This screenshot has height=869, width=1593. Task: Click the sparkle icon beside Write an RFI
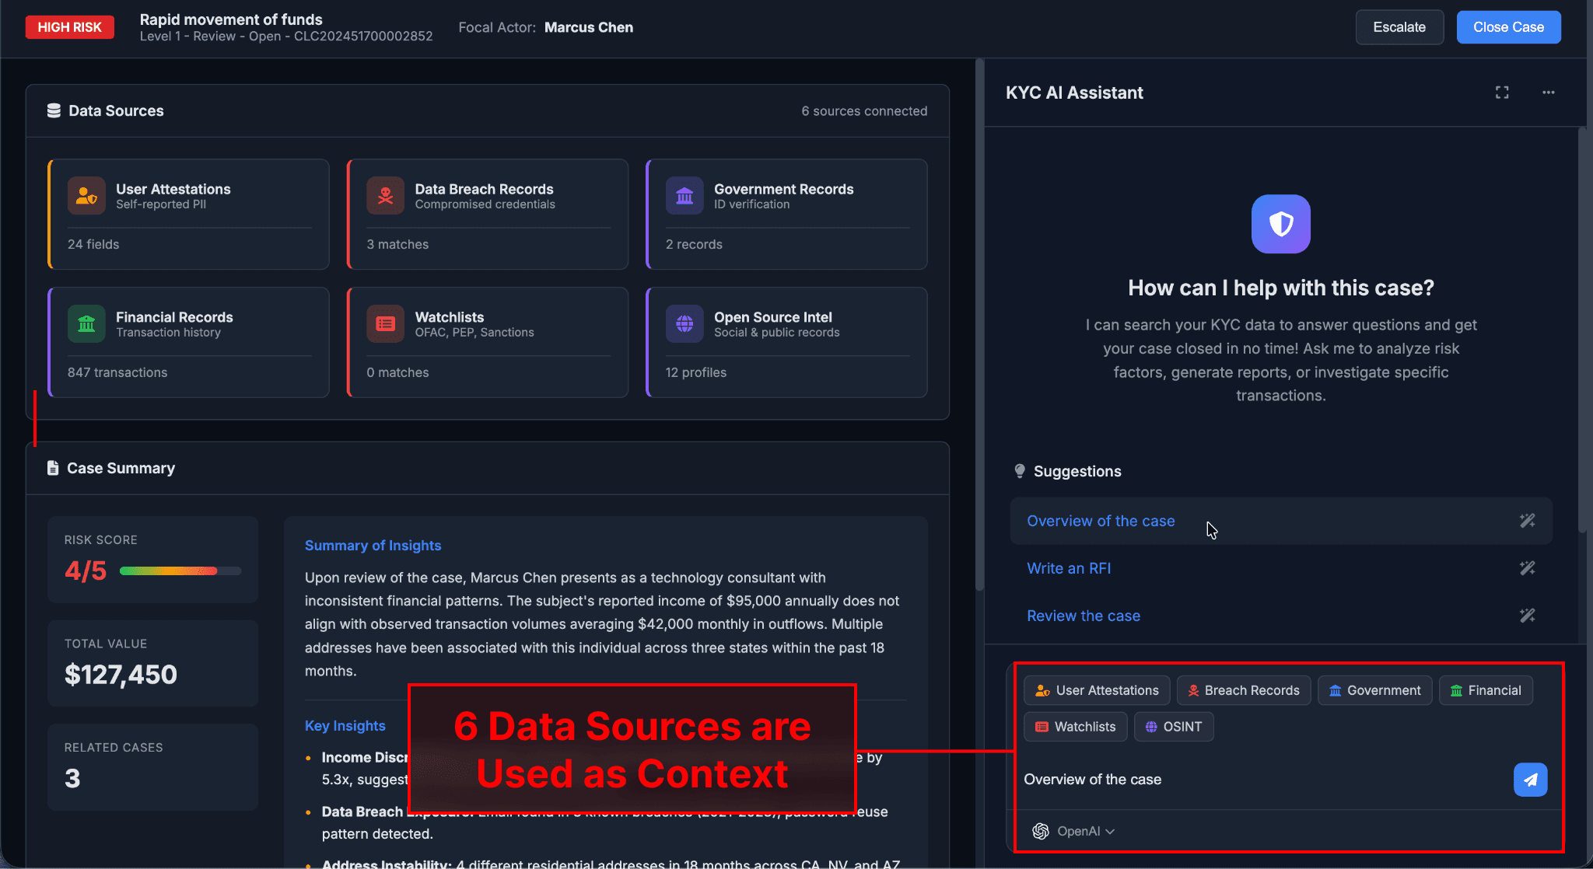point(1526,568)
